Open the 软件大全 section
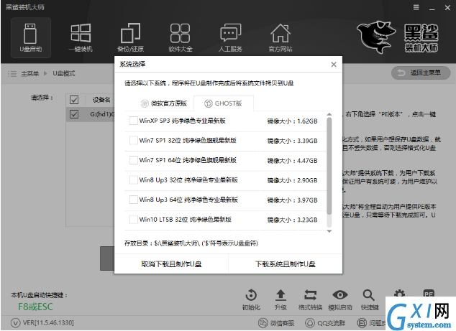Image resolution: width=456 pixels, height=331 pixels. click(x=181, y=38)
